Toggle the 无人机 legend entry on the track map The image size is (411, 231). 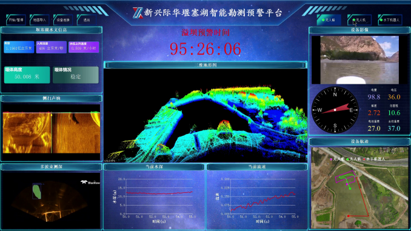click(x=353, y=159)
